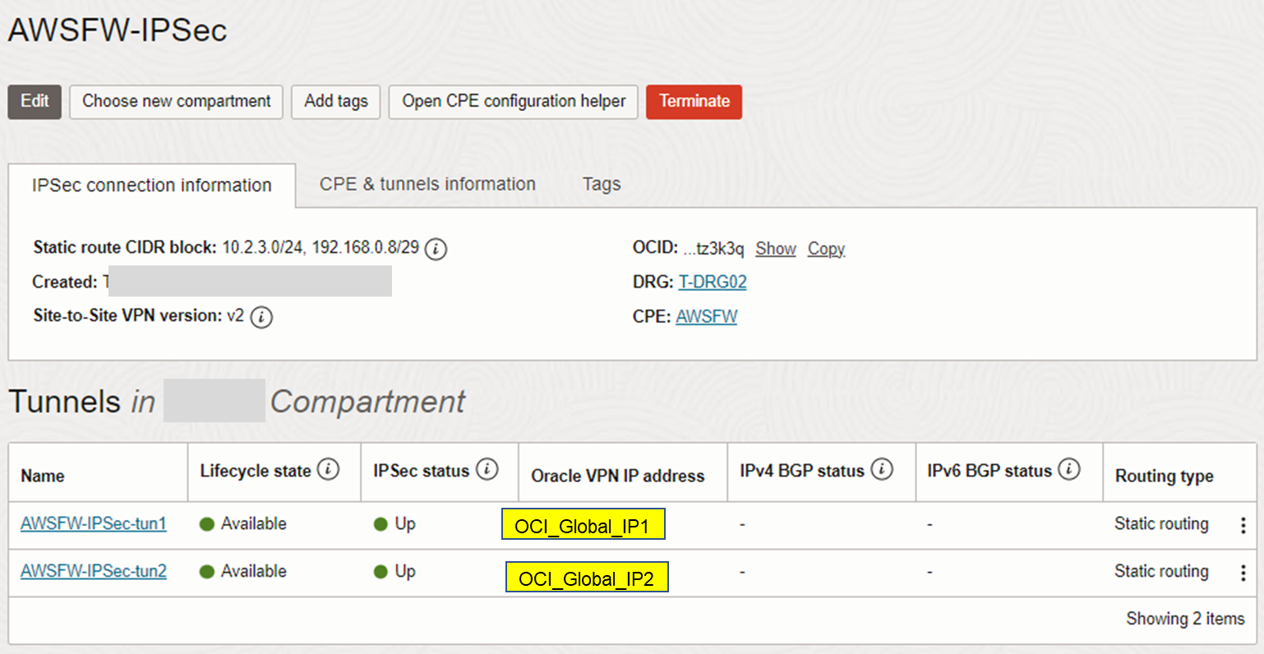Switch to the CPE & tunnels information tab
Screen dimensions: 1264x654
pyautogui.click(x=427, y=184)
